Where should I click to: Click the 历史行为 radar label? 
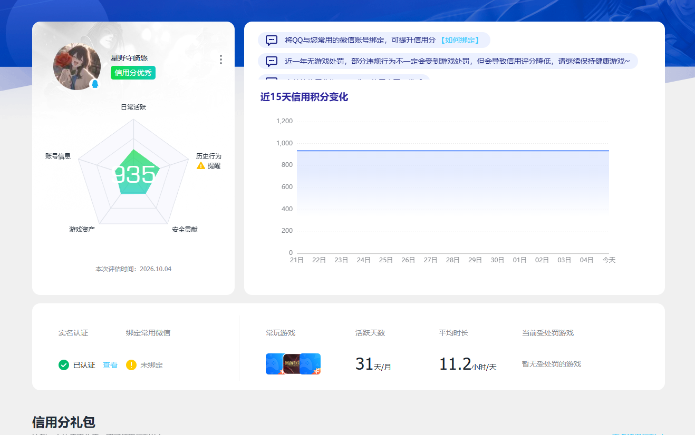209,156
